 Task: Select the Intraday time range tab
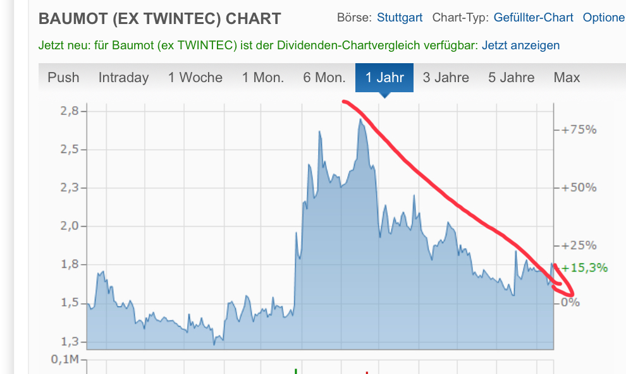[123, 78]
